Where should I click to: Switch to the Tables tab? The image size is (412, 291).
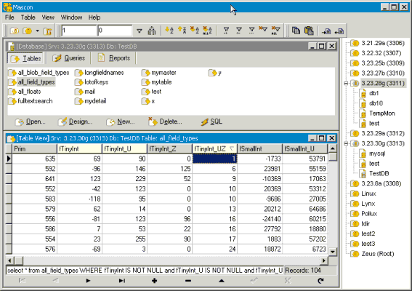[x=25, y=58]
